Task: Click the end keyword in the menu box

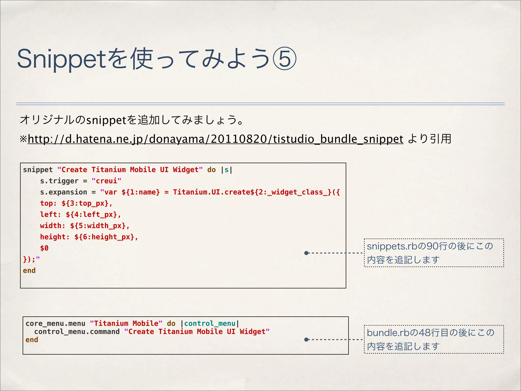Action: tap(32, 340)
